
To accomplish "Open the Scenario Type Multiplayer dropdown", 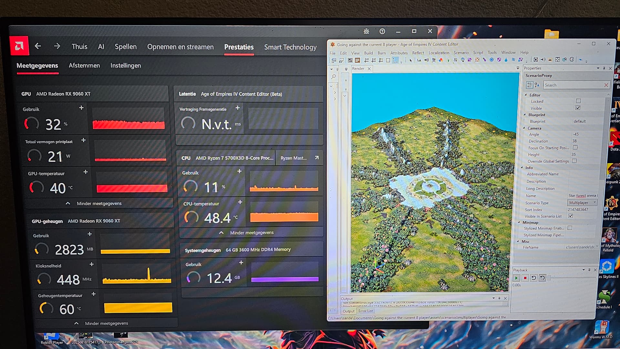I will 582,202.
